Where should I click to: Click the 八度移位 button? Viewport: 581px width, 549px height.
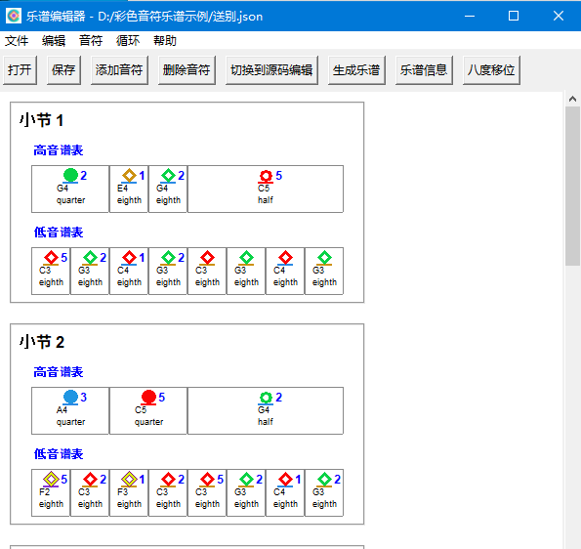491,70
